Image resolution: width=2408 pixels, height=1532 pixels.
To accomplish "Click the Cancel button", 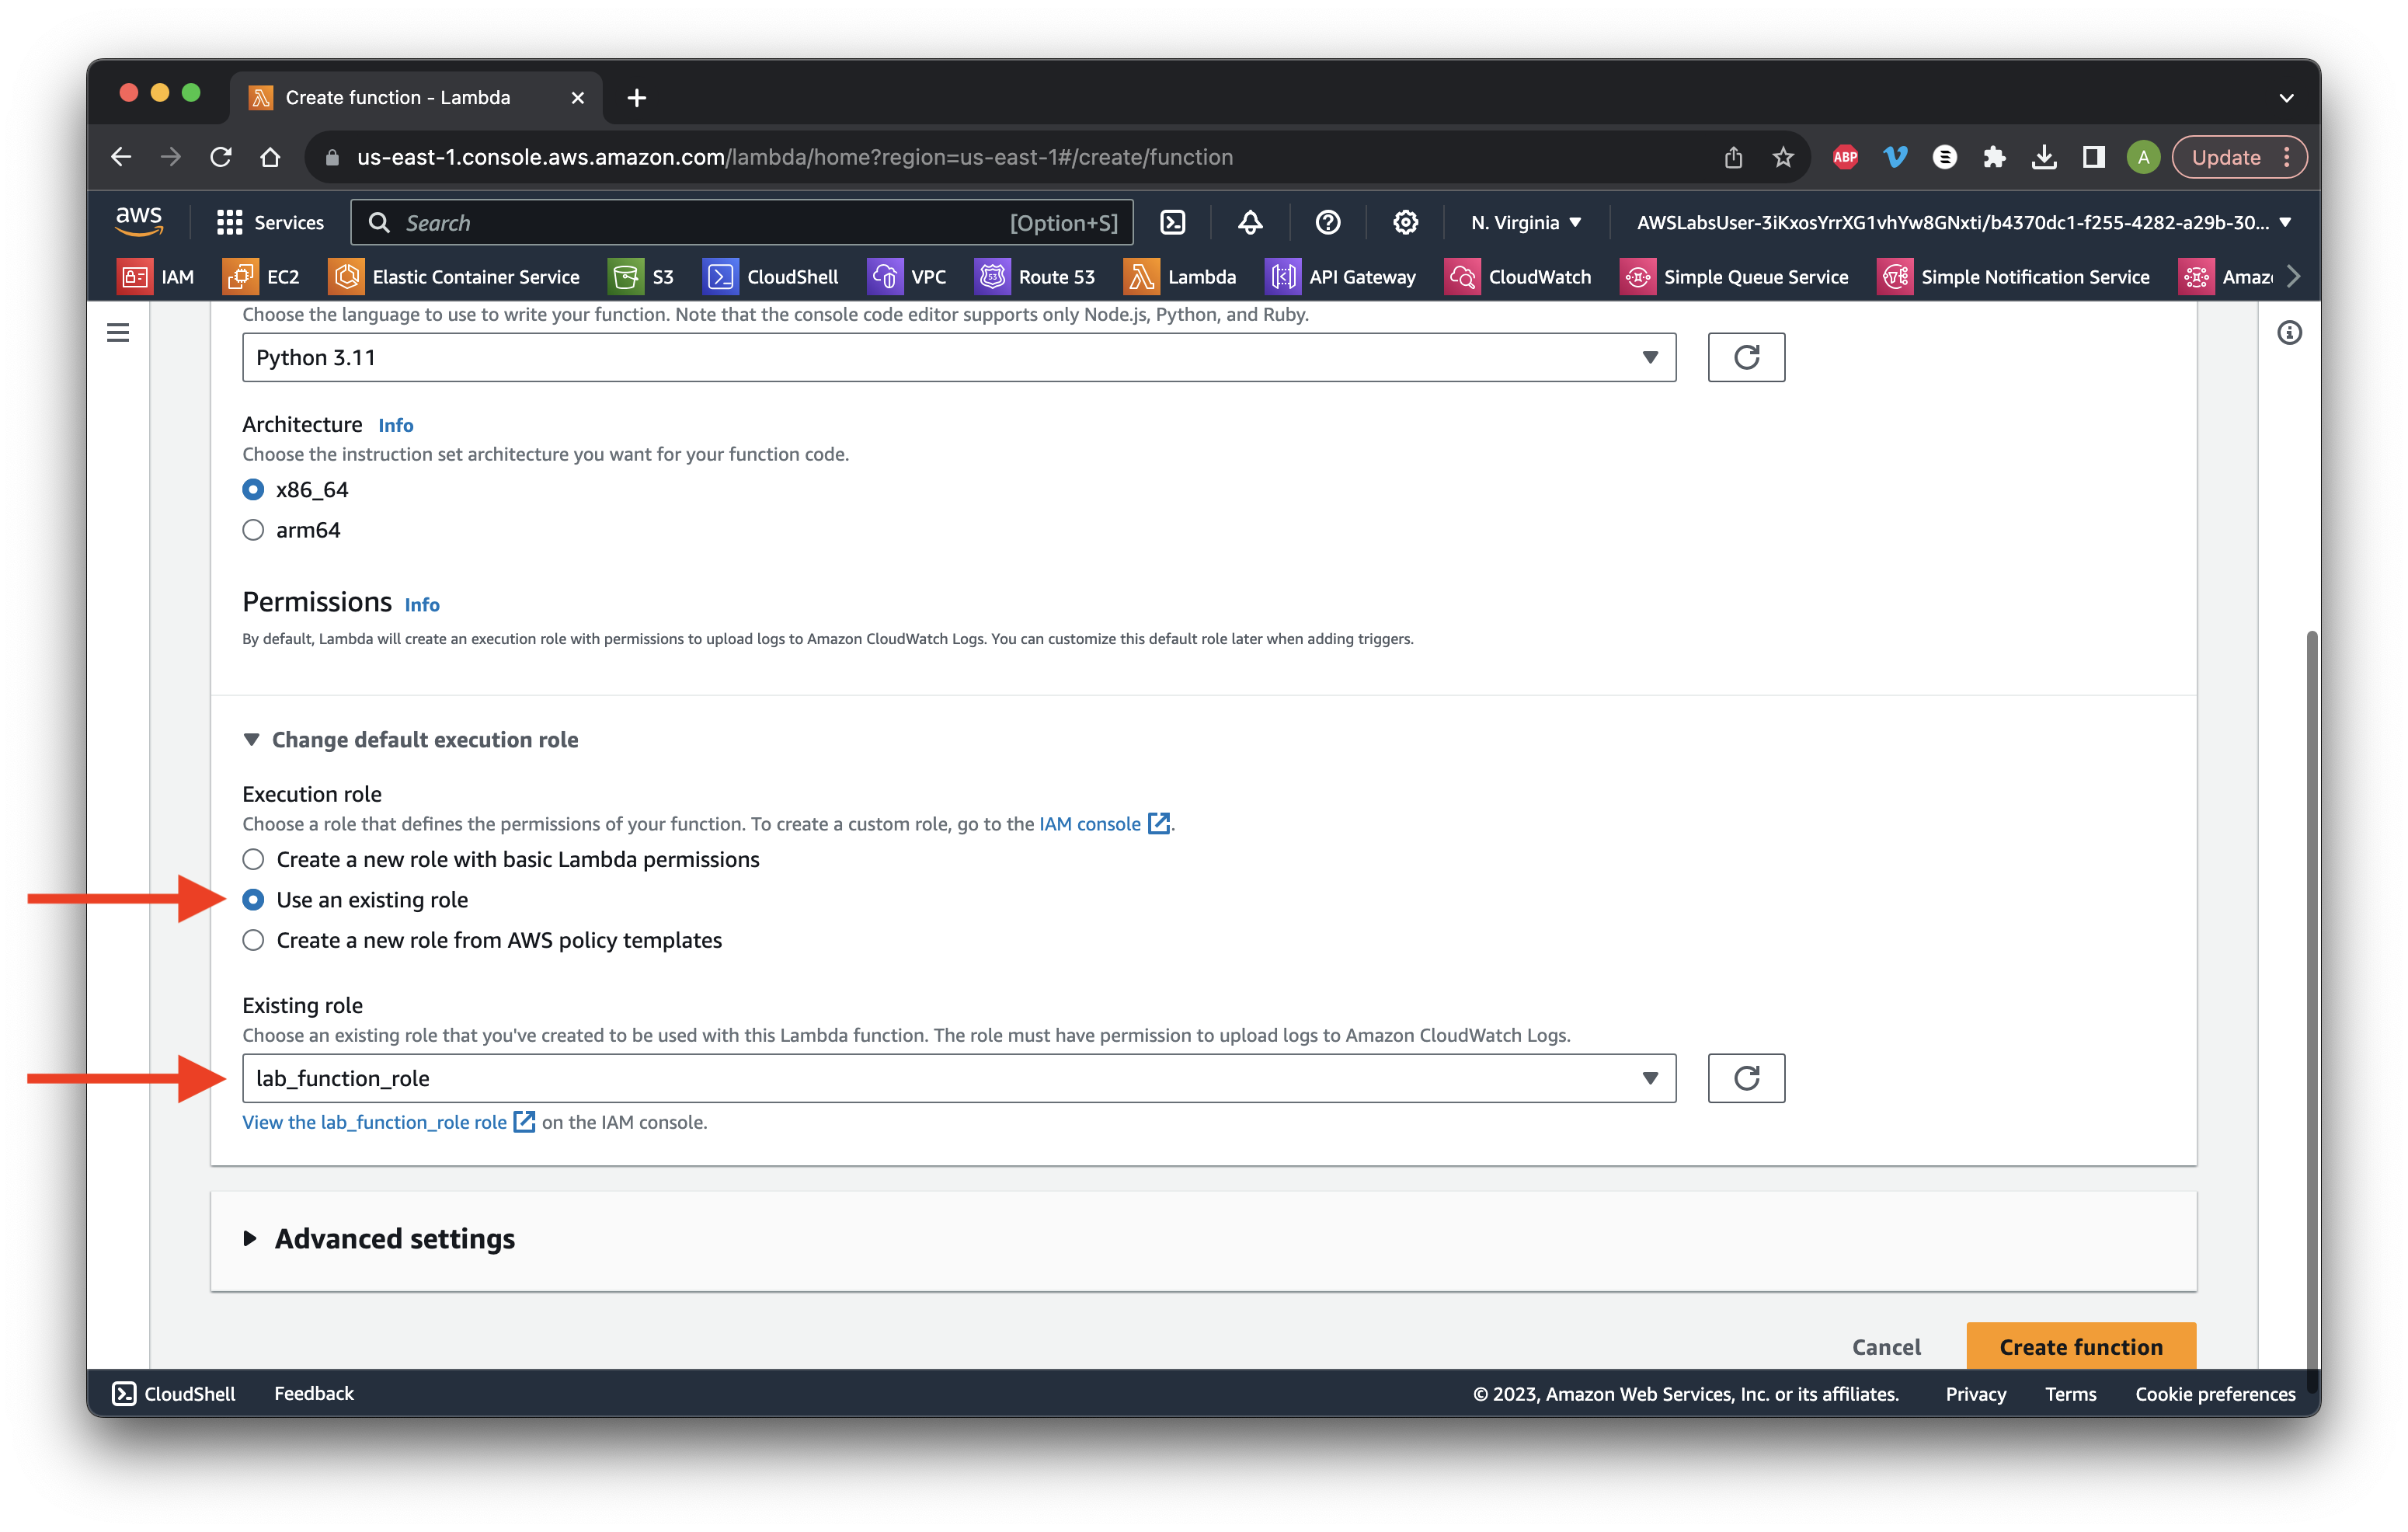I will pyautogui.click(x=1886, y=1346).
